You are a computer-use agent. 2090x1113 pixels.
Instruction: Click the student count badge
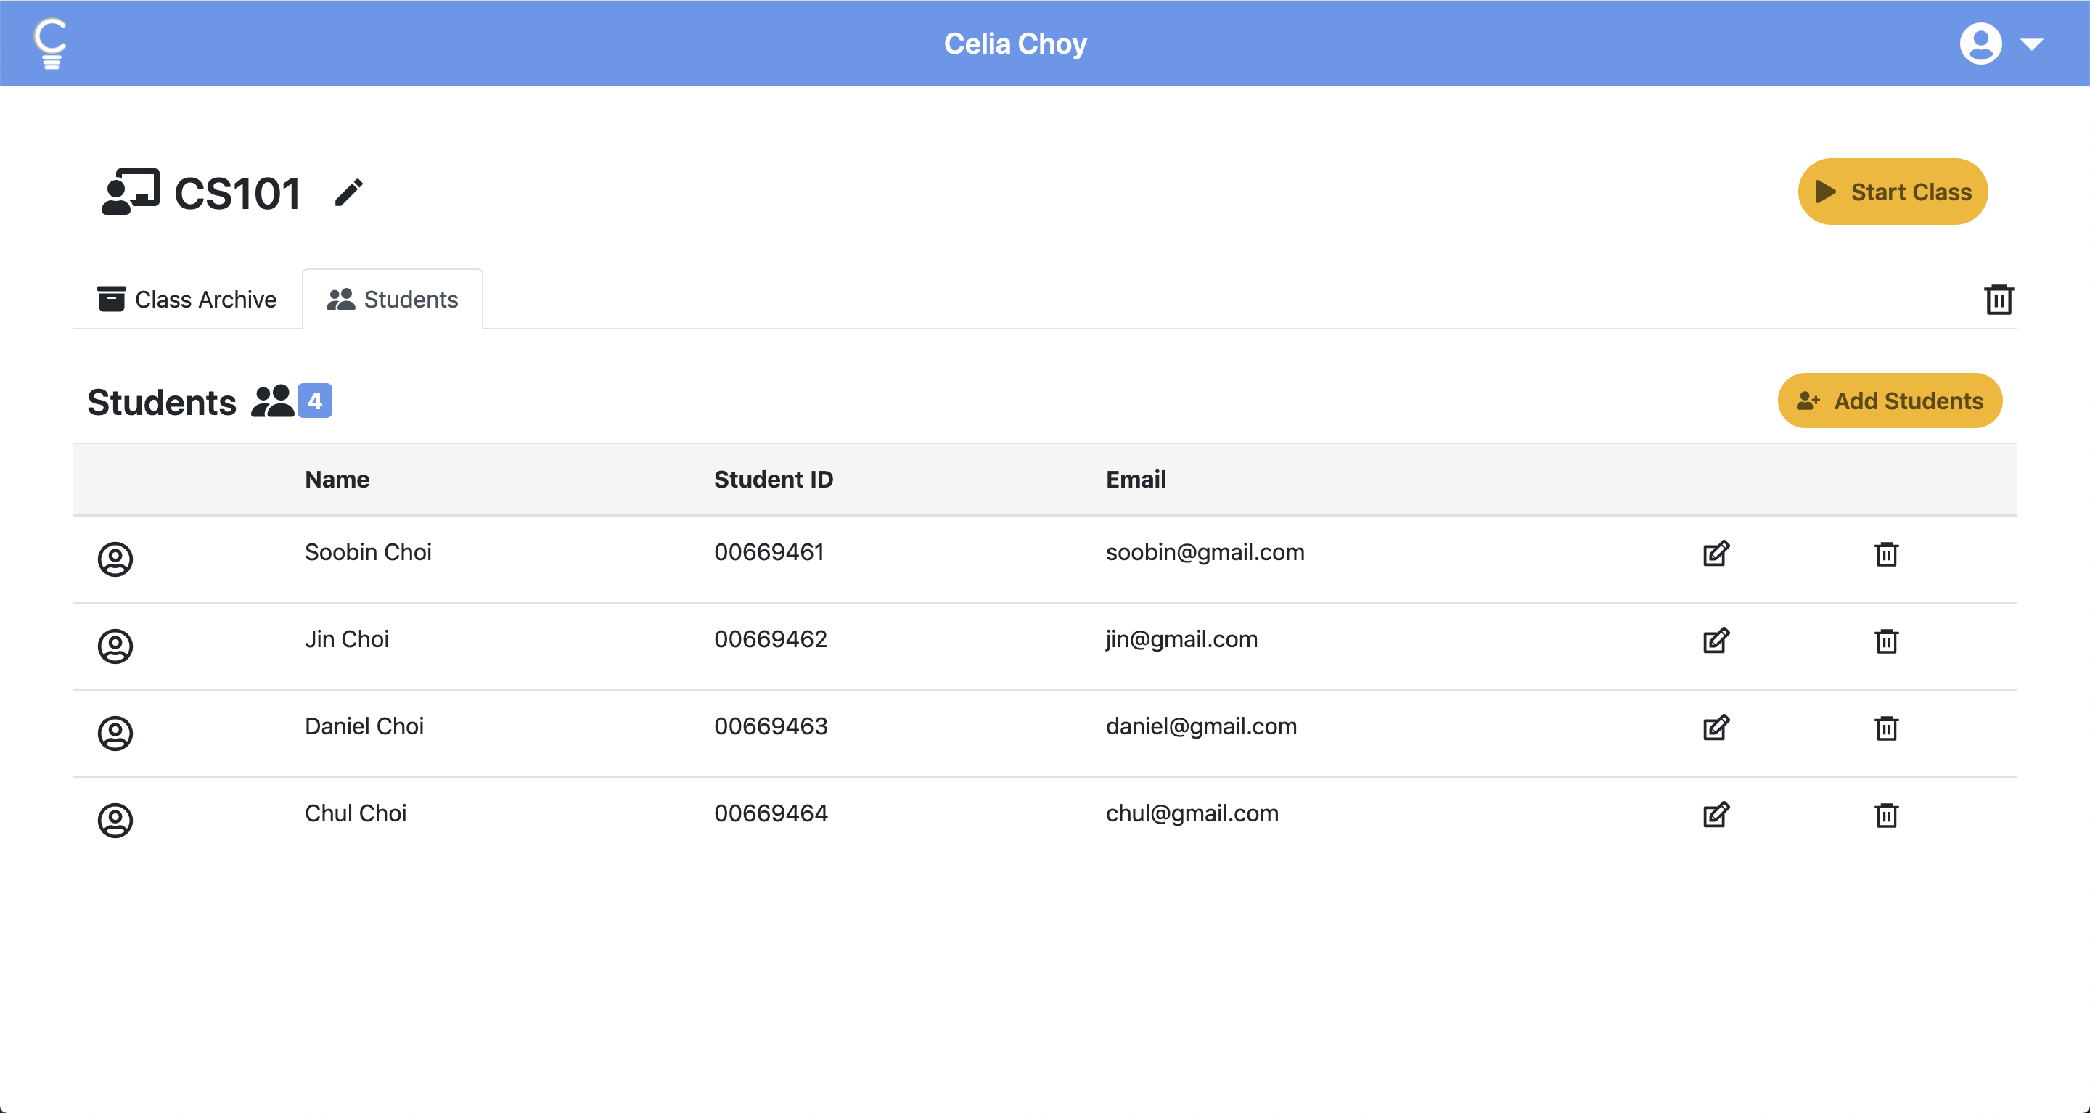[x=315, y=401]
